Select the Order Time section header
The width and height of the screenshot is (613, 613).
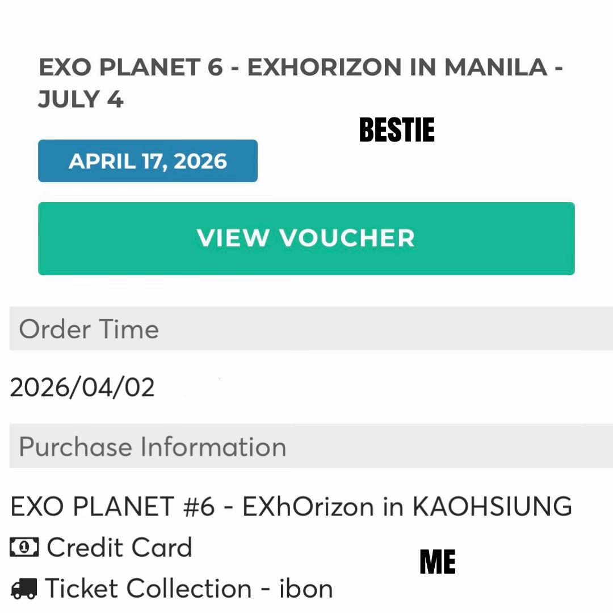311,329
